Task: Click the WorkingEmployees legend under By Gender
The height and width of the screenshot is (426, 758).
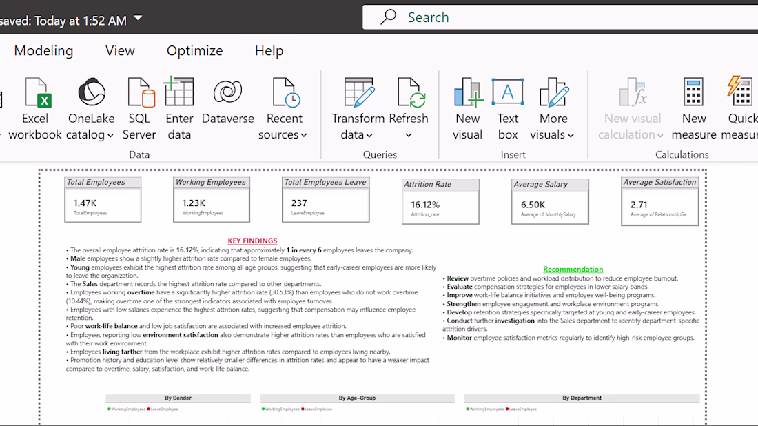Action: pos(127,409)
